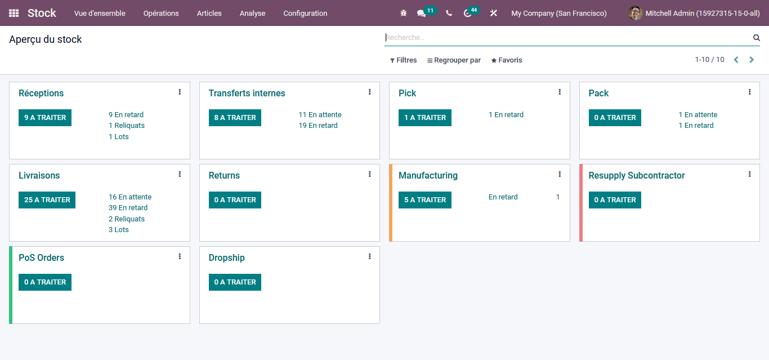This screenshot has width=769, height=360.
Task: Open Resupply Subcontractor card three-dot menu
Action: (x=750, y=174)
